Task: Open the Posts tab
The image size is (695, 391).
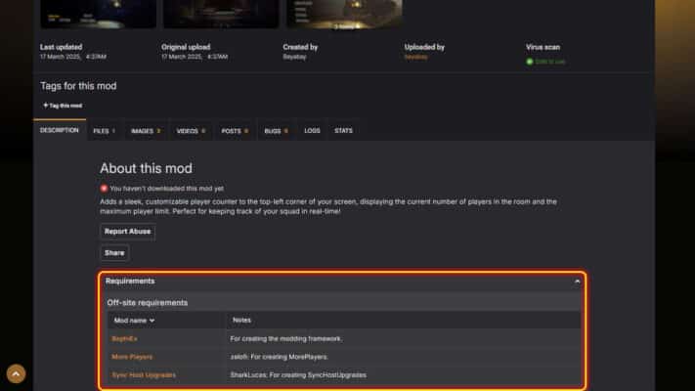Action: 235,130
